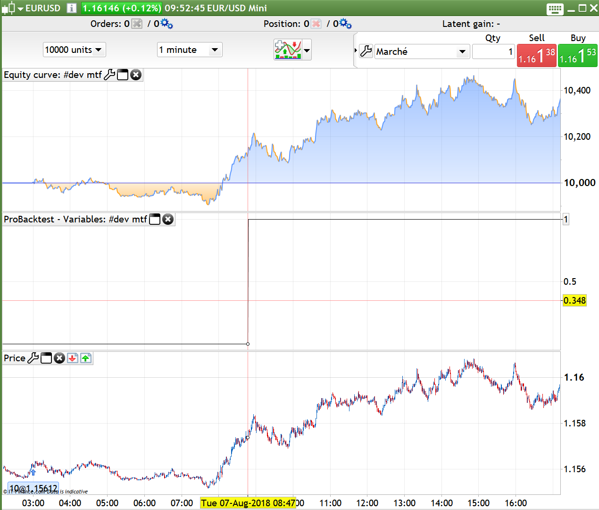The image size is (599, 510).
Task: Click the green up-arrow icon in Price panel
Action: (85, 358)
